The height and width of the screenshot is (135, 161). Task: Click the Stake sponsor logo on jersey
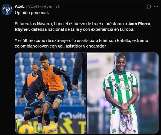[122, 87]
